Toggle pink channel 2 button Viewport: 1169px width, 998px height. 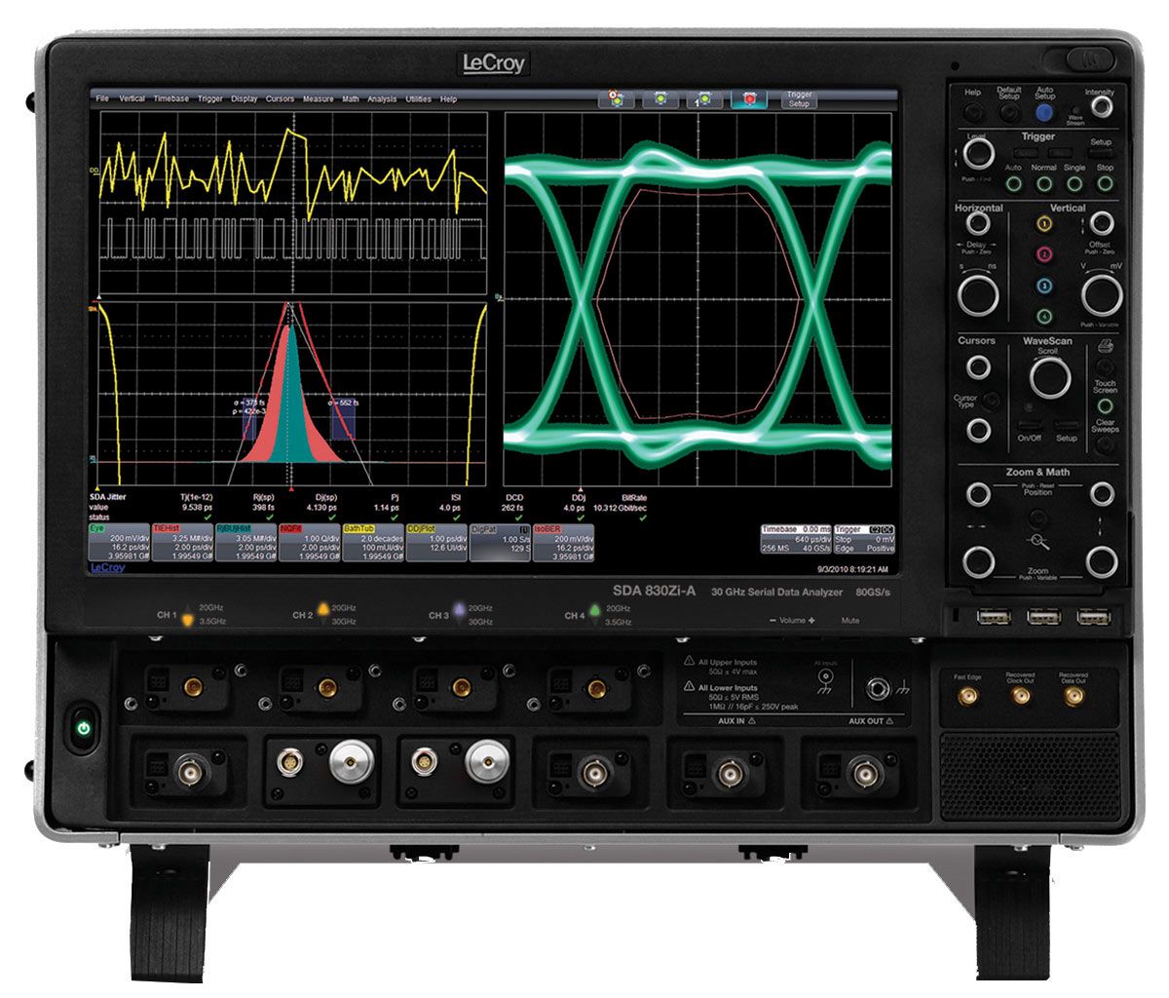tap(1044, 254)
